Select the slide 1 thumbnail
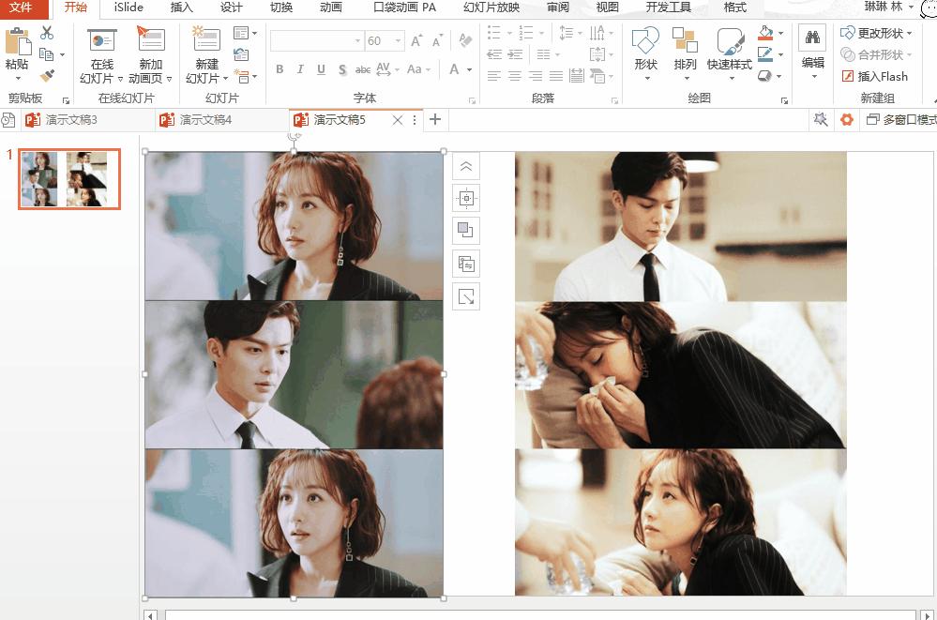 coord(69,178)
